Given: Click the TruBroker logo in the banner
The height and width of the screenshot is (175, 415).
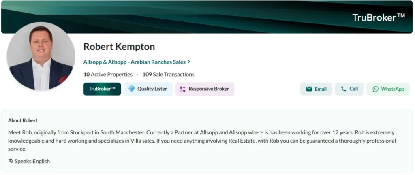Looking at the screenshot, I should pyautogui.click(x=379, y=17).
